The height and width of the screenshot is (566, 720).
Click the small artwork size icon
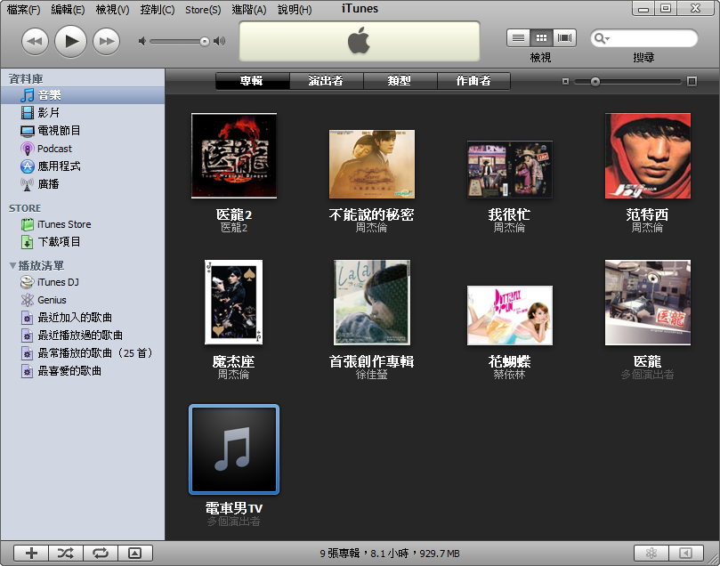coord(565,81)
